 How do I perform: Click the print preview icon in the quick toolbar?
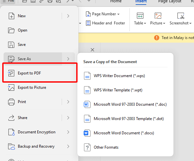click(58, 1)
